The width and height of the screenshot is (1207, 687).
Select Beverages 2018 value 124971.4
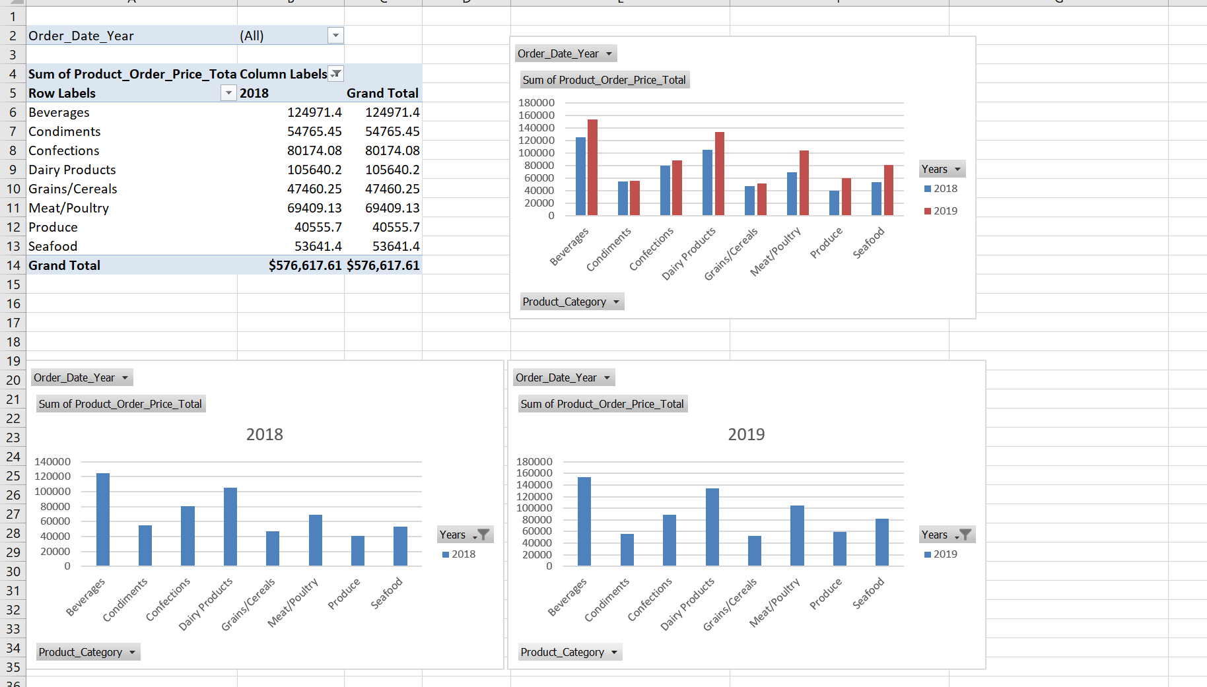click(x=291, y=112)
